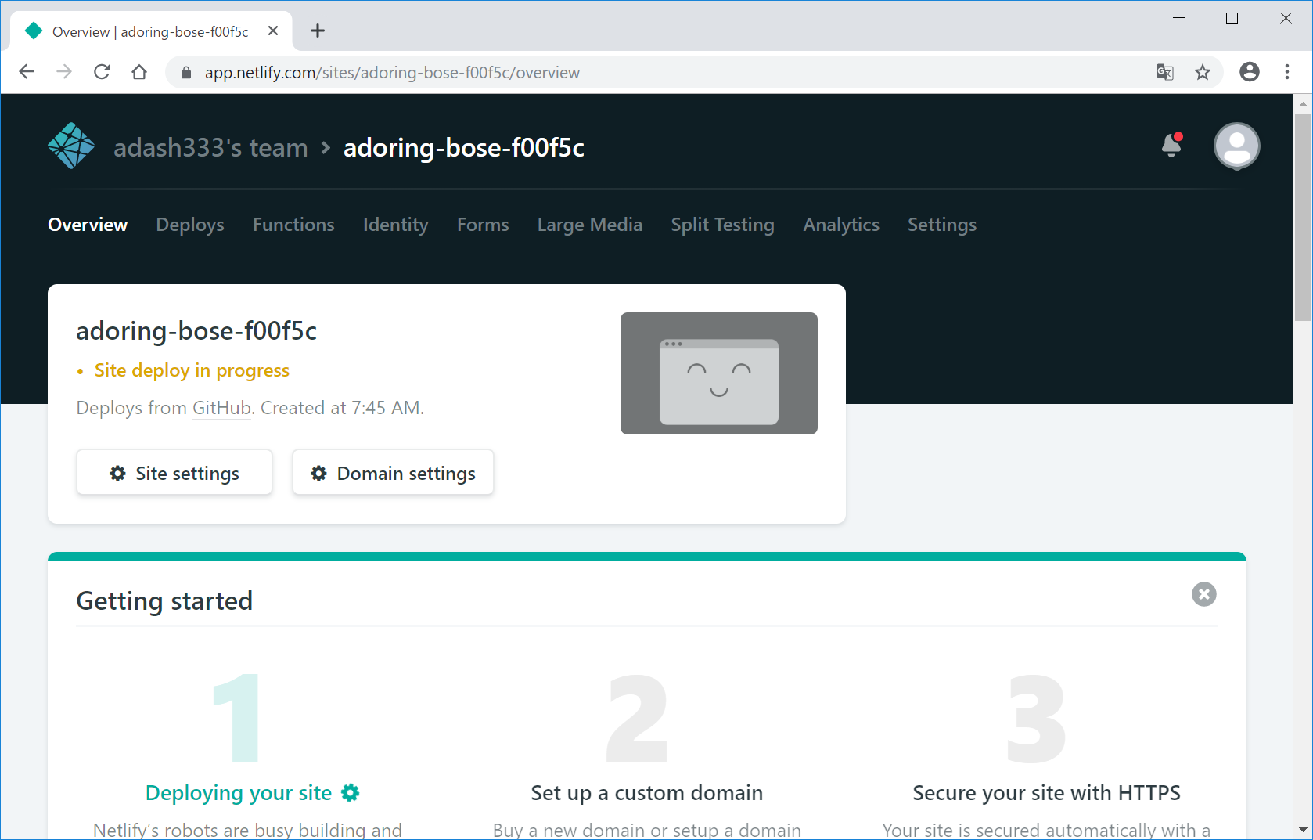Click the translate page icon
The image size is (1313, 840).
[1164, 73]
